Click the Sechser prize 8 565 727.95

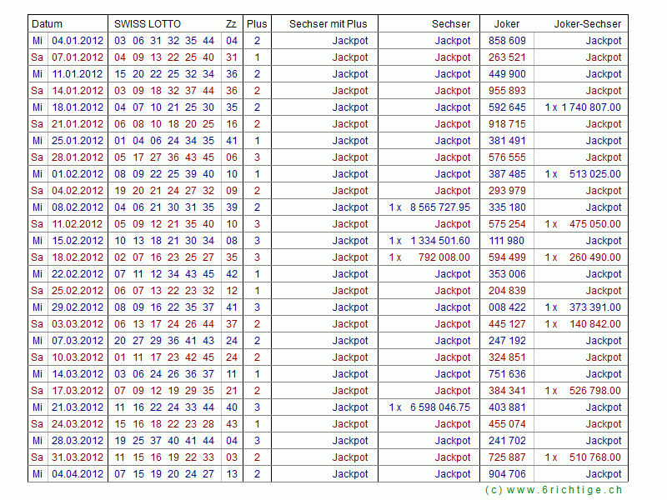(x=439, y=207)
